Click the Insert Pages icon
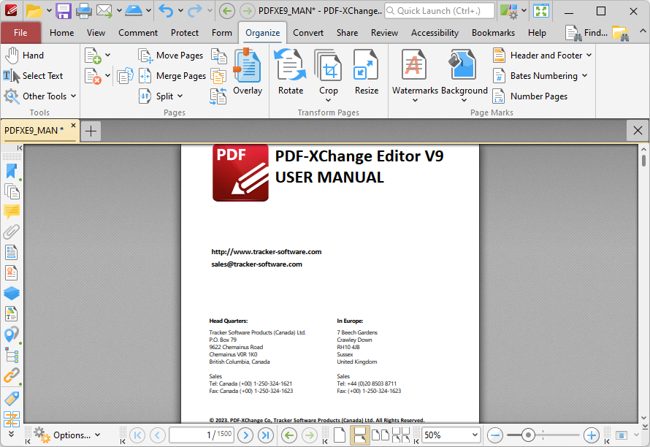Screen dimensions: 650x447 (93, 56)
